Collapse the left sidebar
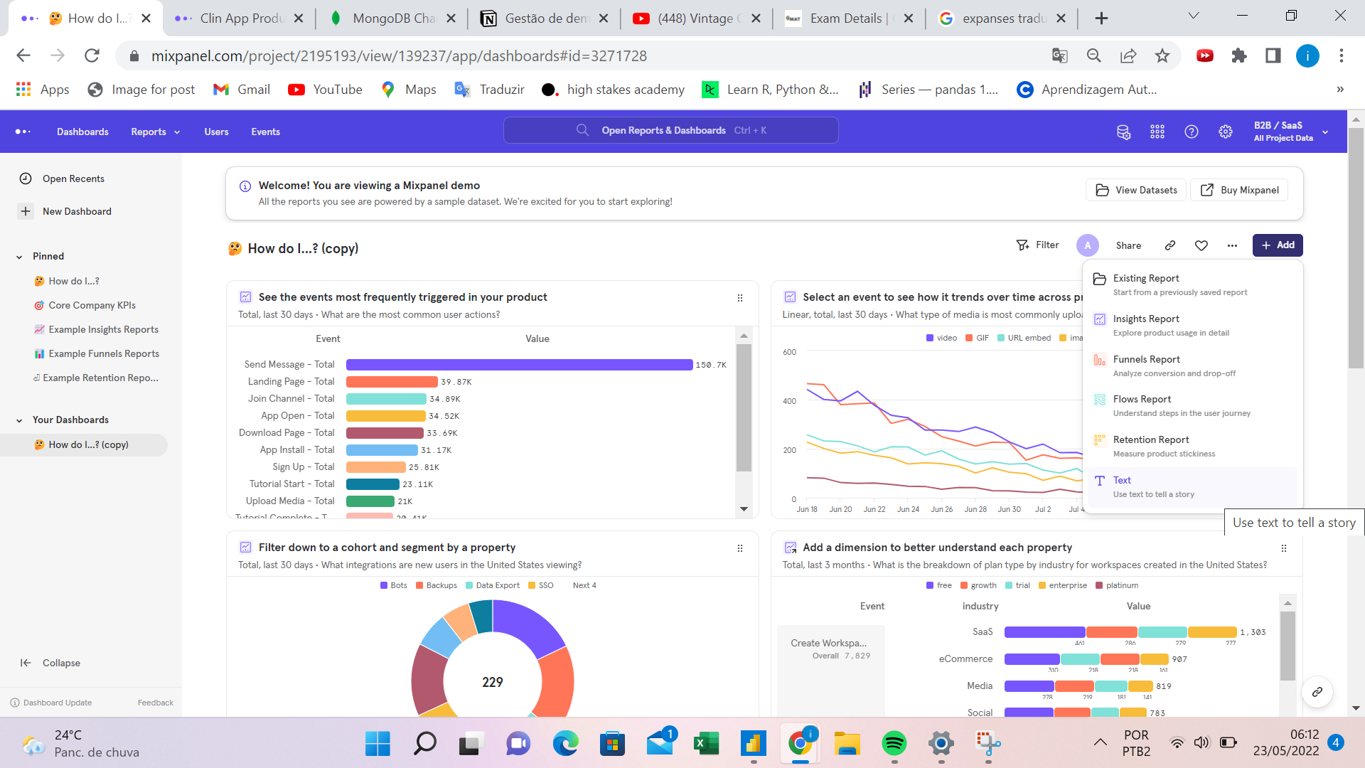This screenshot has height=768, width=1365. (50, 663)
